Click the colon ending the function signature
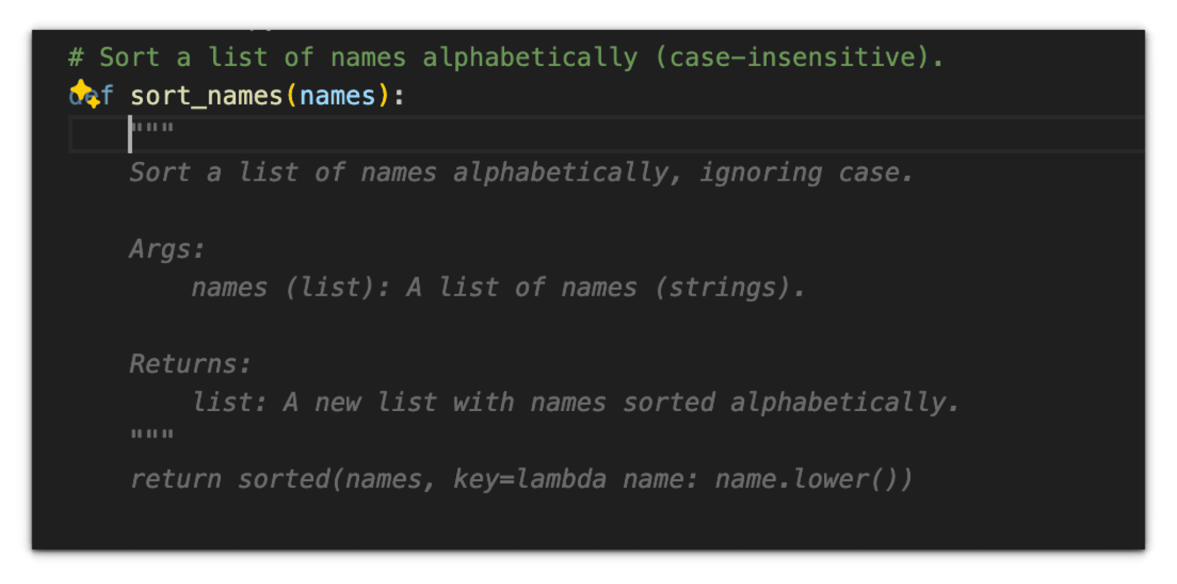 click(x=399, y=96)
